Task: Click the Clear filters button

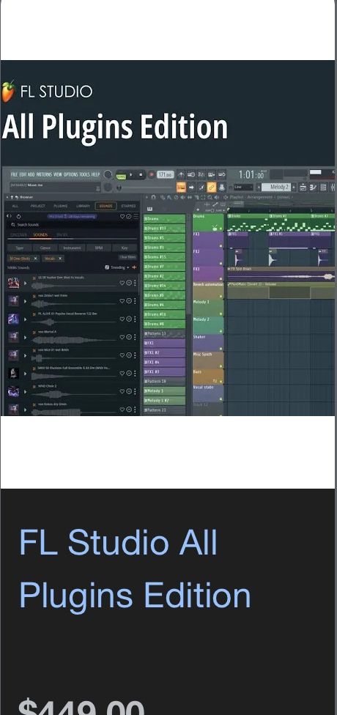Action: click(x=128, y=258)
